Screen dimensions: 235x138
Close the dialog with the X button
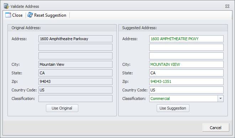click(x=227, y=6)
